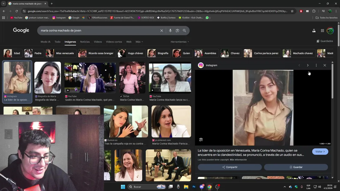Select Corina parisca perez filter chip
Screen dimensions: 340x191
262,53
